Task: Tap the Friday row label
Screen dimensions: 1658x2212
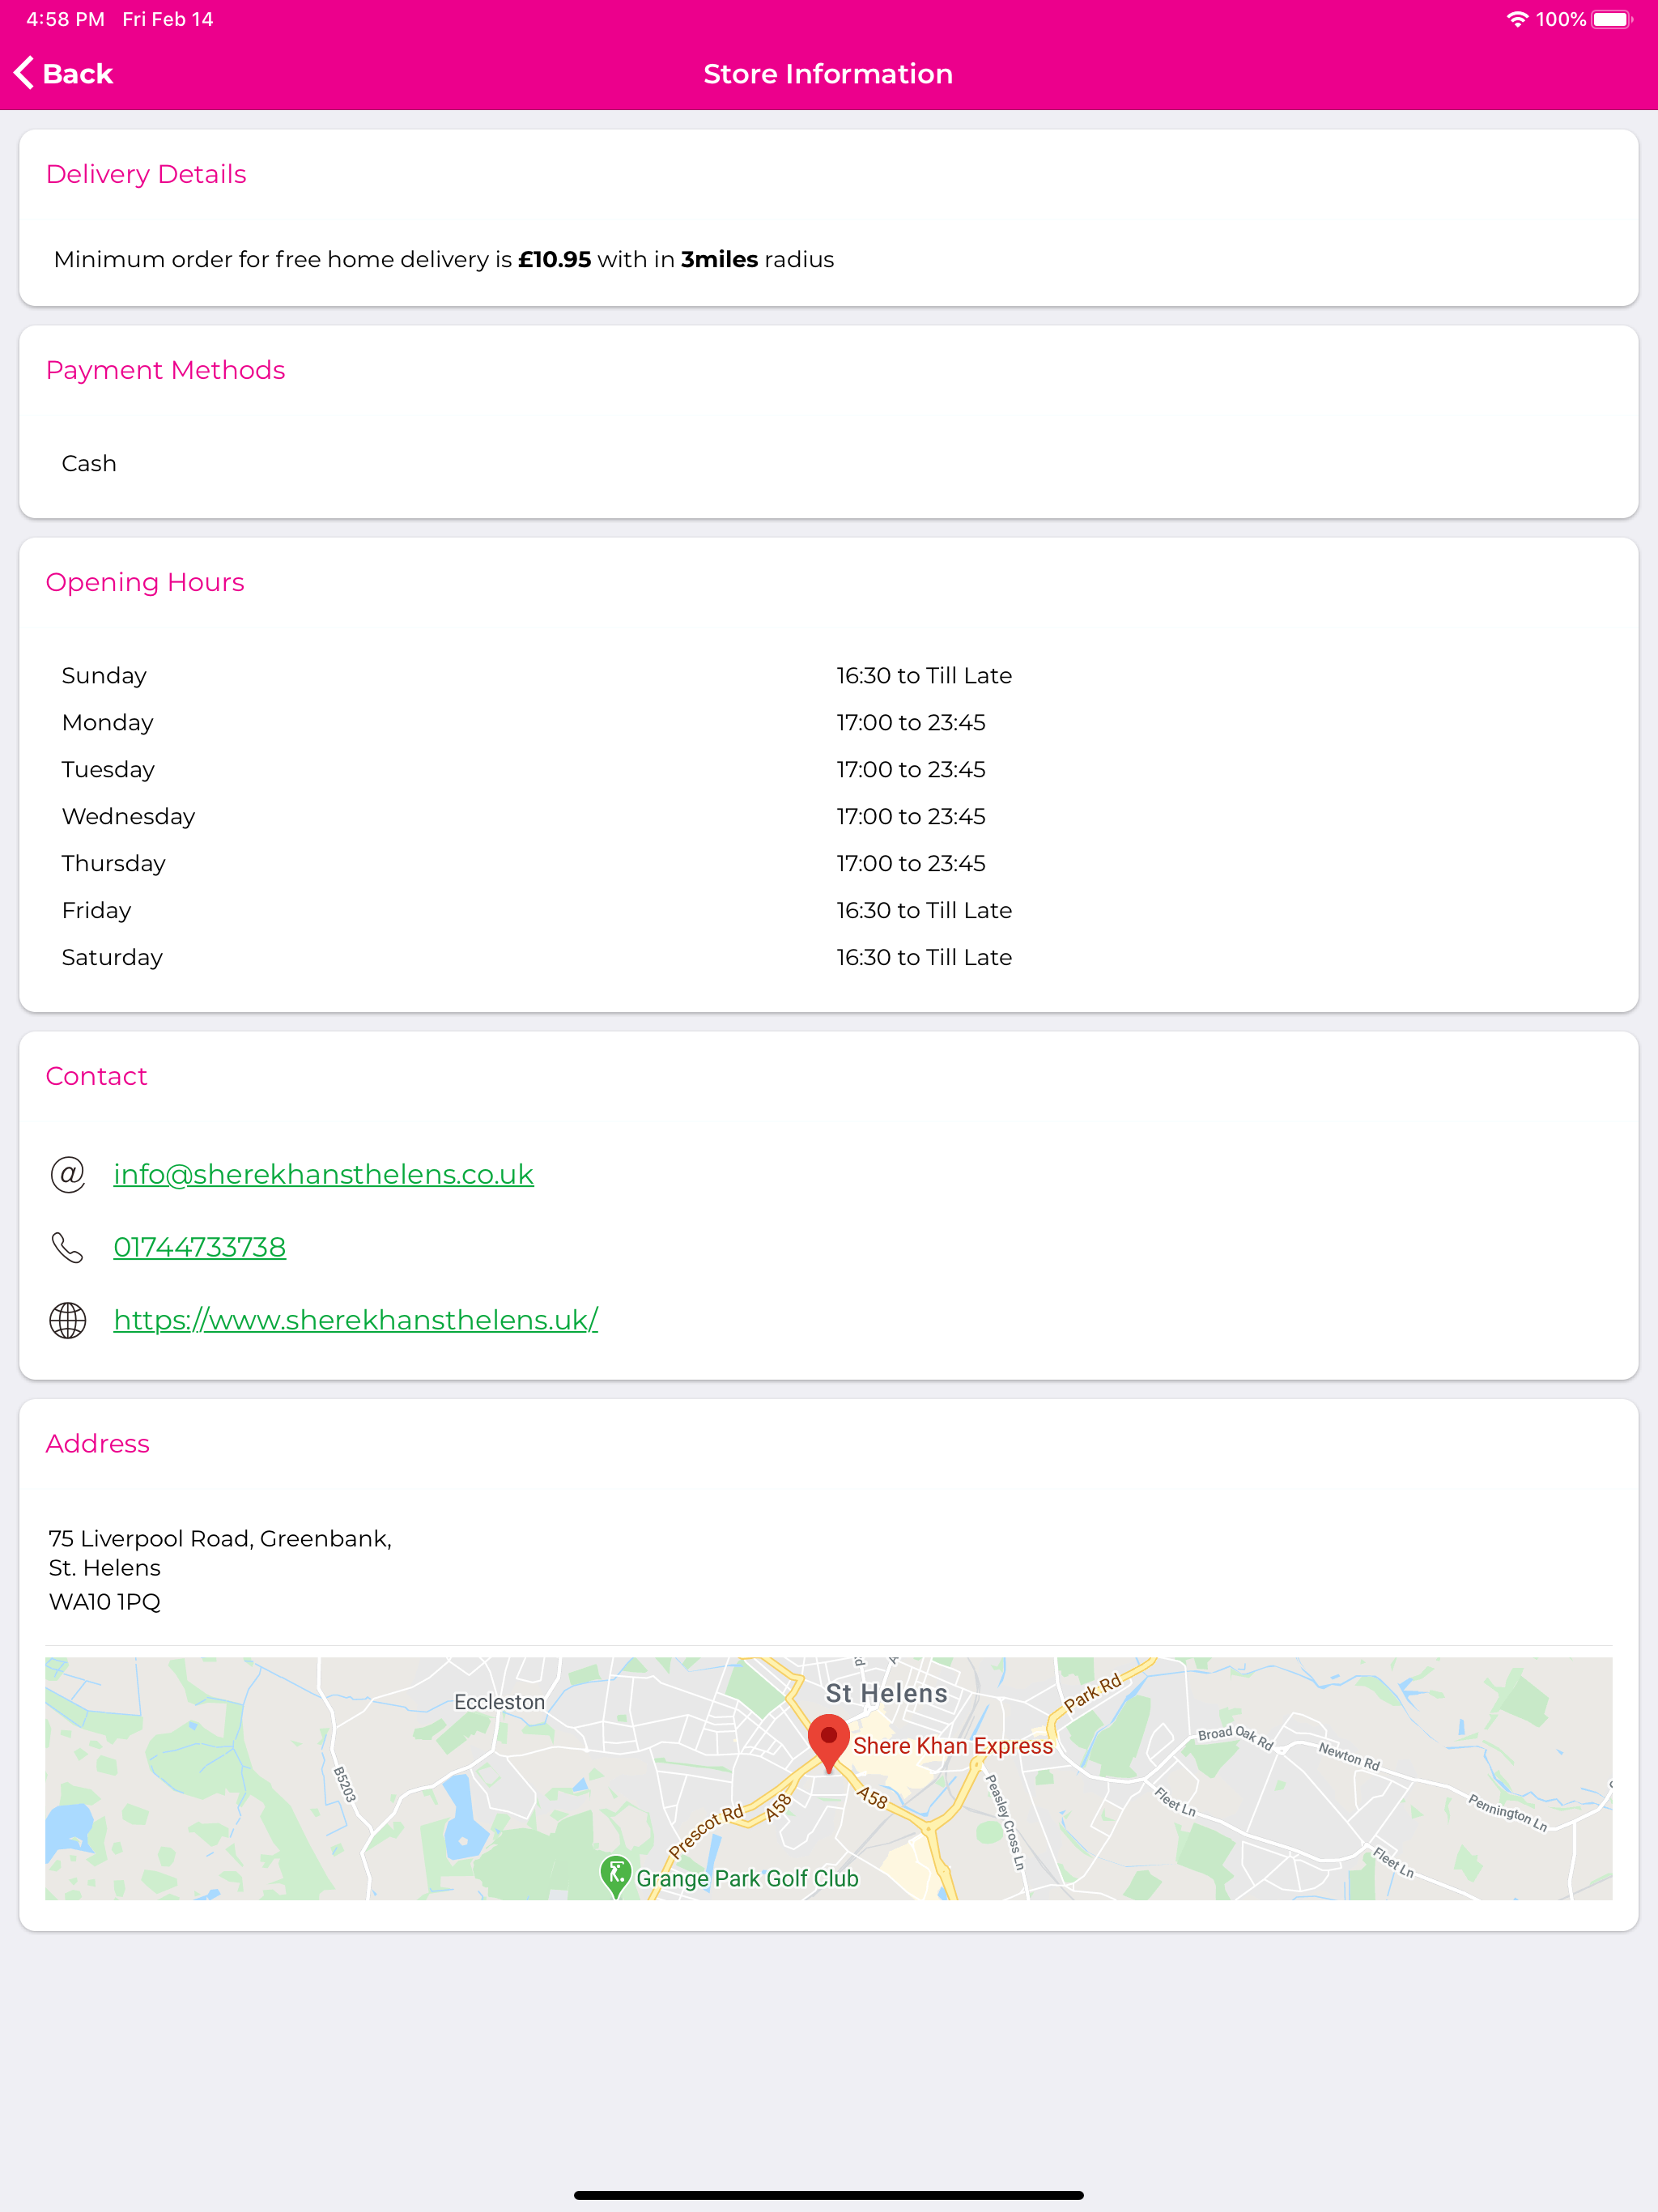Action: 97,911
